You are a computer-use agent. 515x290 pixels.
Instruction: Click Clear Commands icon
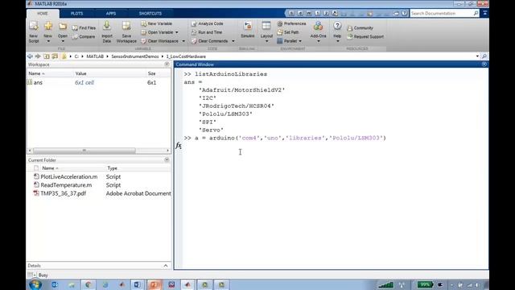[194, 41]
